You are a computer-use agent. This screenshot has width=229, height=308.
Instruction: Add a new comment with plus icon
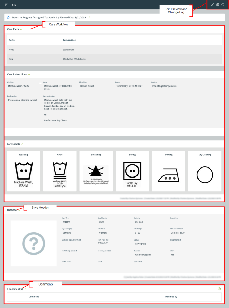coord(219,289)
